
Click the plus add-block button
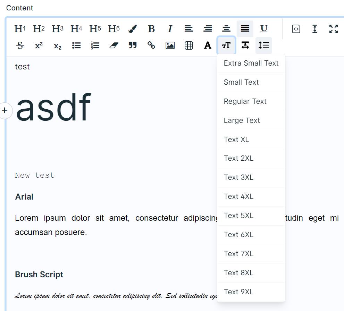pyautogui.click(x=5, y=110)
